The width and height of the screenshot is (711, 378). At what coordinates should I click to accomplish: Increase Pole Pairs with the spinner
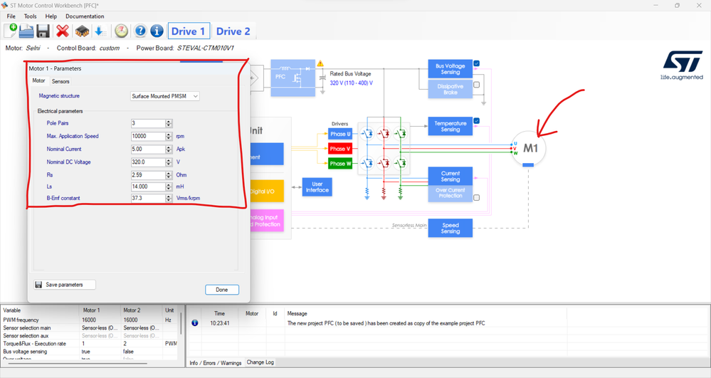[x=169, y=122]
